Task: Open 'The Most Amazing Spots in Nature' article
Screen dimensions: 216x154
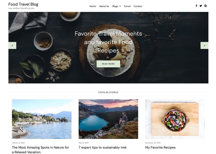Action: pyautogui.click(x=40, y=150)
